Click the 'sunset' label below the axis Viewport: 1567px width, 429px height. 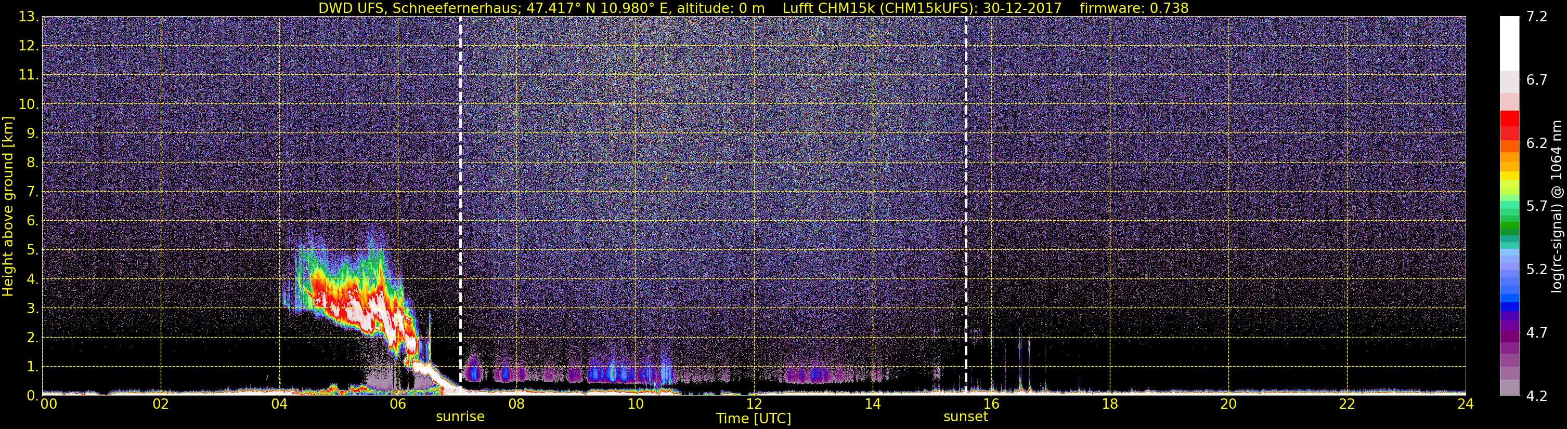pyautogui.click(x=965, y=417)
